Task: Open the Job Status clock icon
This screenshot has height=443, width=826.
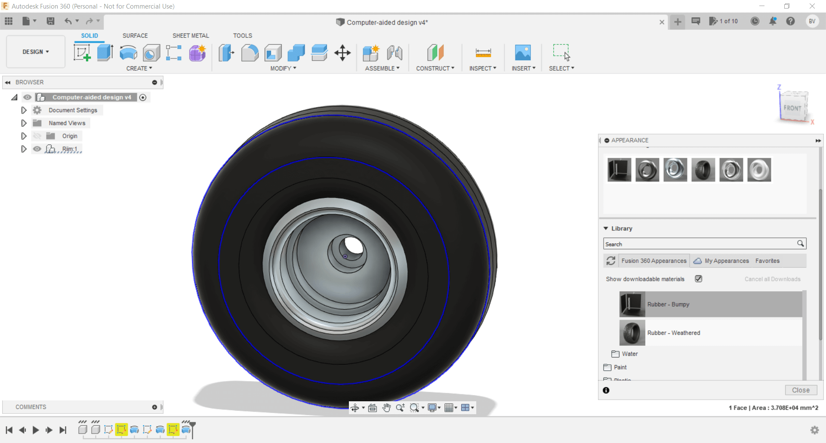Action: click(755, 21)
